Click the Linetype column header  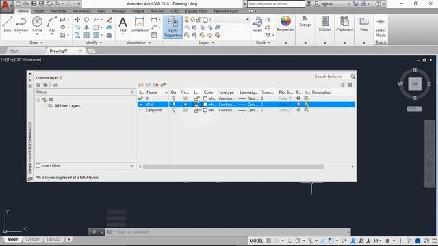pos(227,92)
